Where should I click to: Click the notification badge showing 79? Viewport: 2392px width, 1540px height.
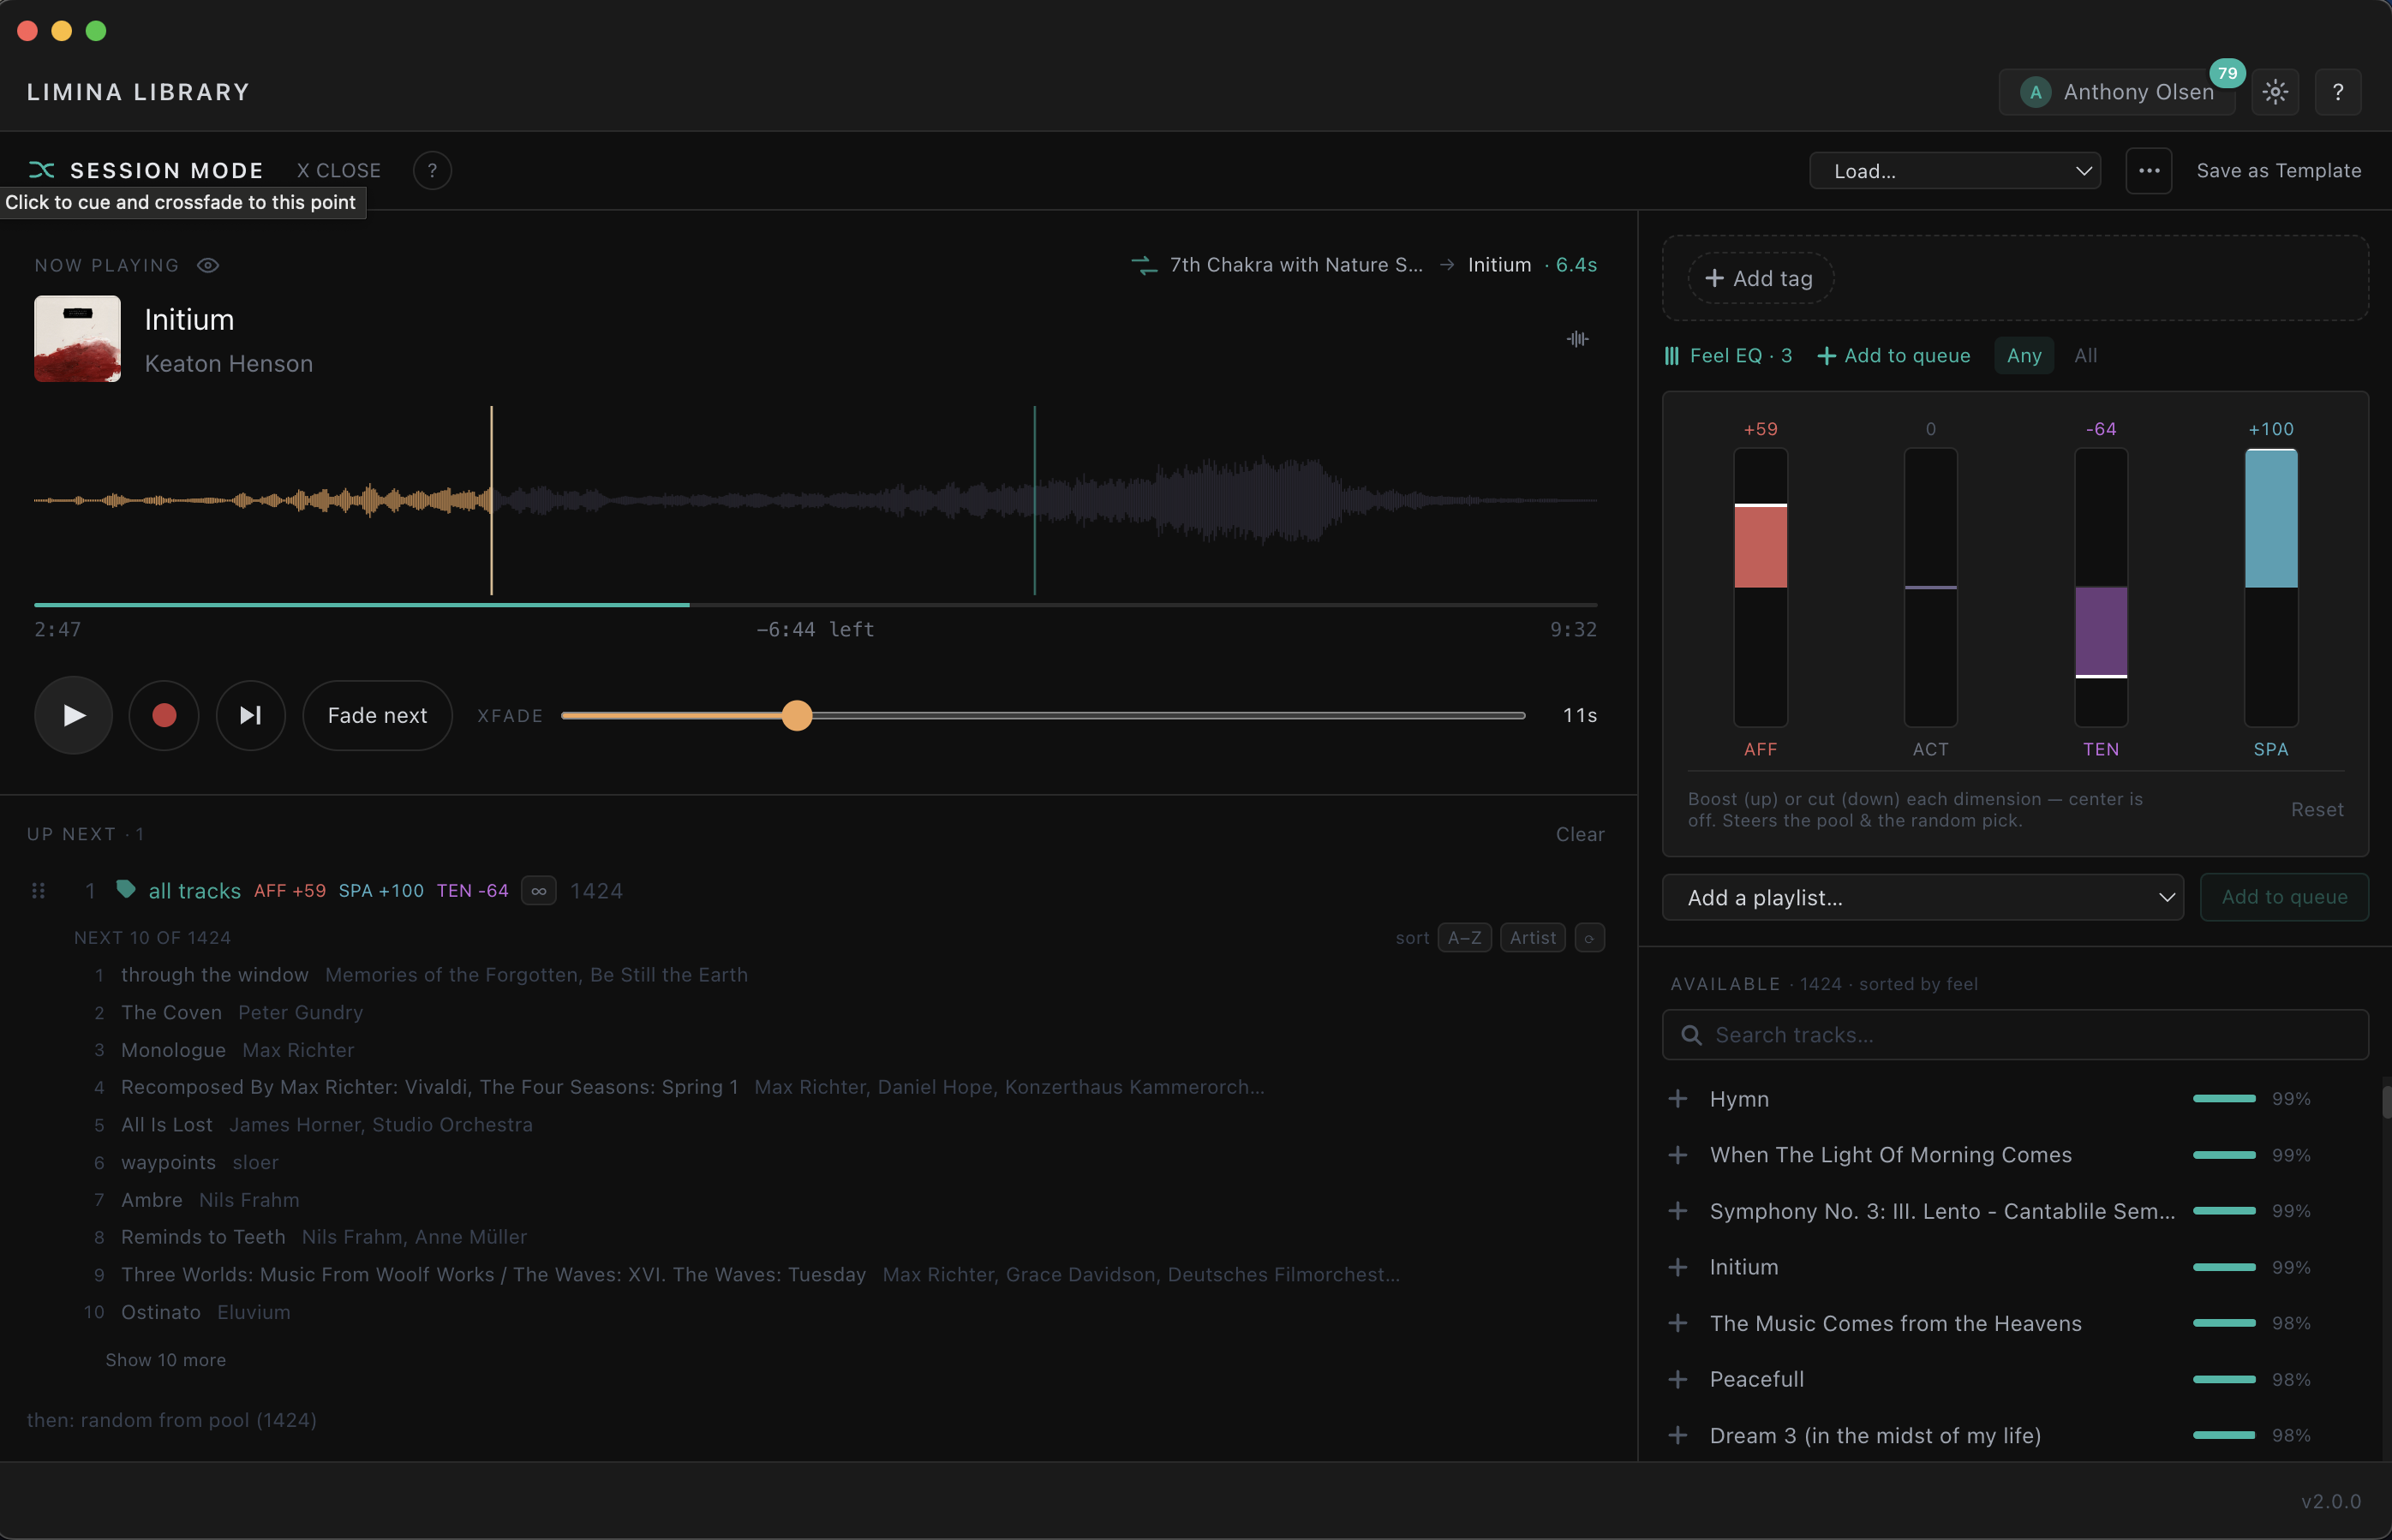pos(2227,73)
